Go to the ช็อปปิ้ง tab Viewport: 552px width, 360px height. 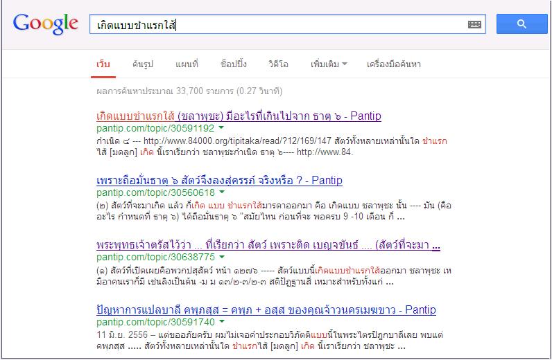pyautogui.click(x=234, y=64)
